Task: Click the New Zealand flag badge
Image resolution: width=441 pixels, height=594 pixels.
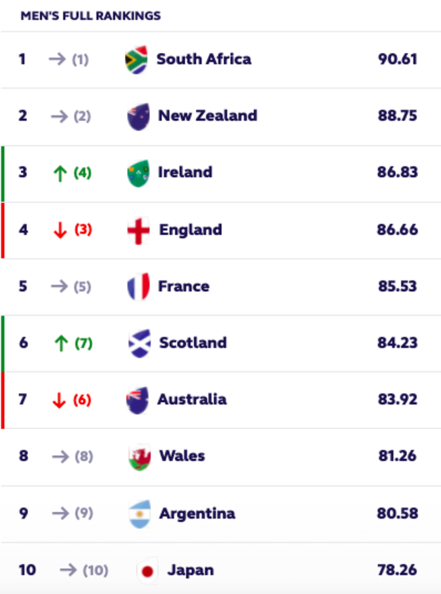Action: (x=138, y=116)
